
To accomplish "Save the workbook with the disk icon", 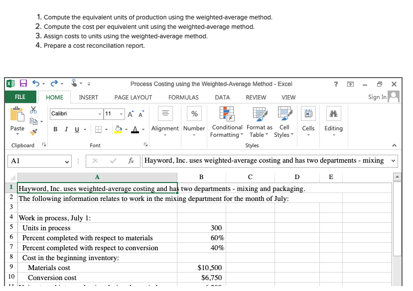I will 23,84.
